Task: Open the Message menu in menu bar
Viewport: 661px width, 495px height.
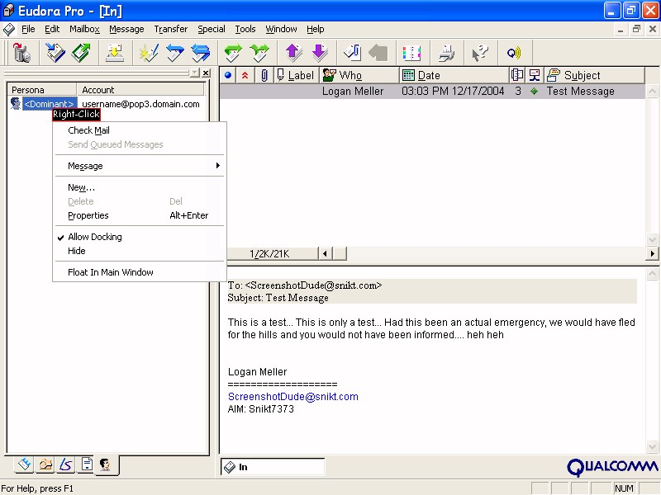Action: coord(126,29)
